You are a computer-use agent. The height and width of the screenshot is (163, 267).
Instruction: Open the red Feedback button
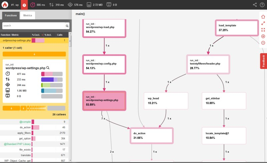coord(263,61)
